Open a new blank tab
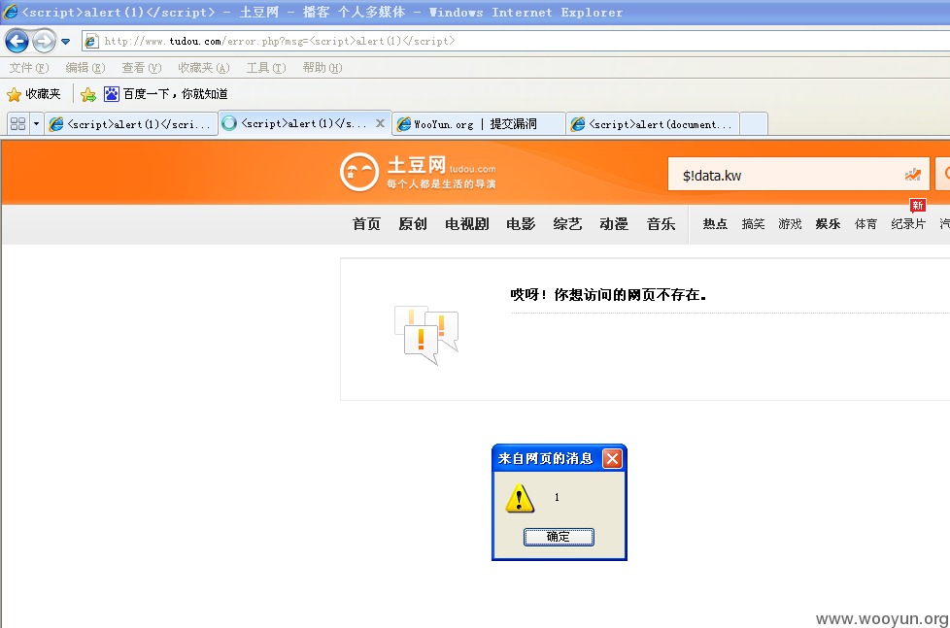 pyautogui.click(x=755, y=124)
